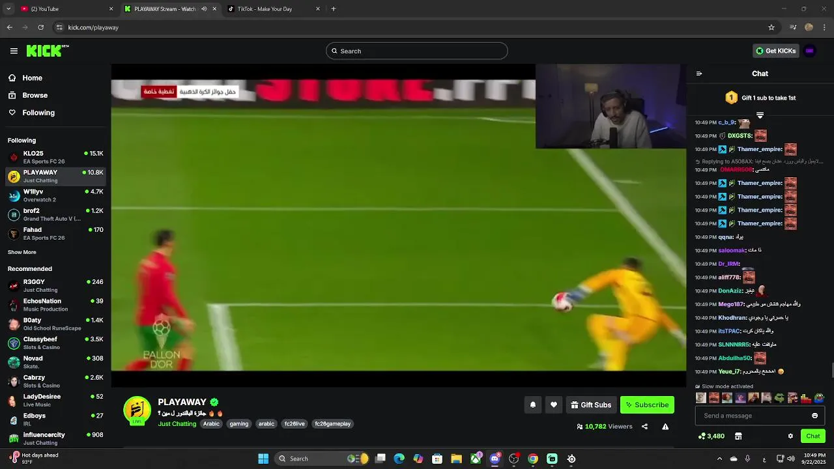Expand Show More followed channels
The height and width of the screenshot is (469, 834).
(22, 252)
